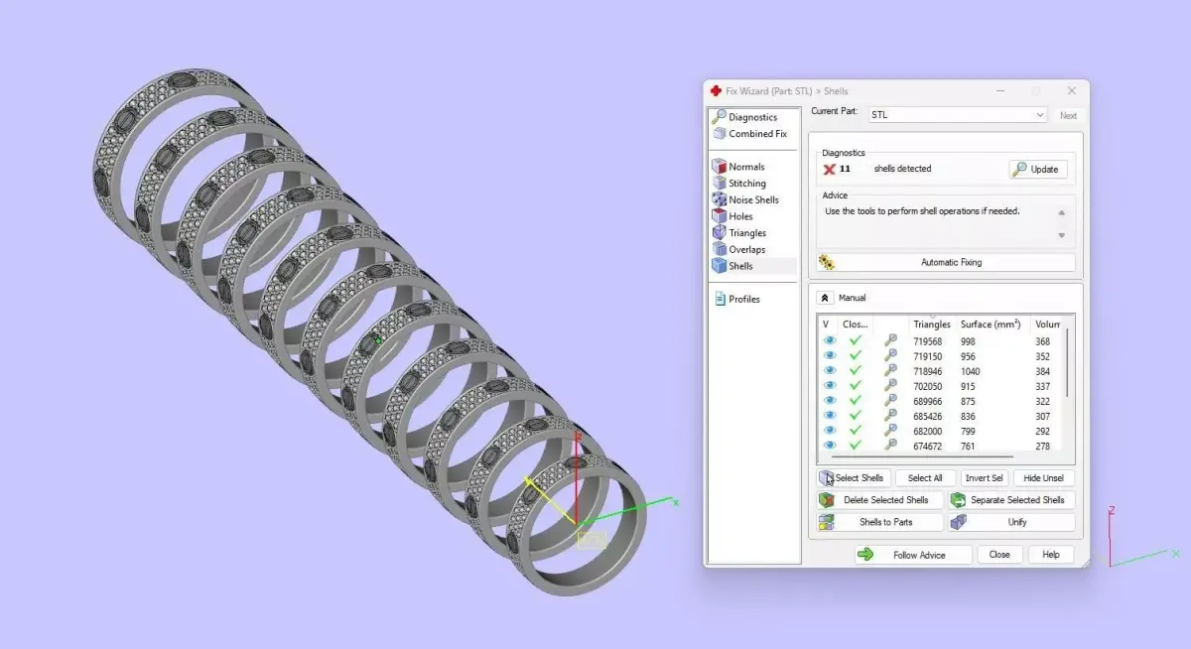Click the Fix Wizard red cross title icon
Image resolution: width=1191 pixels, height=649 pixels.
tap(716, 90)
